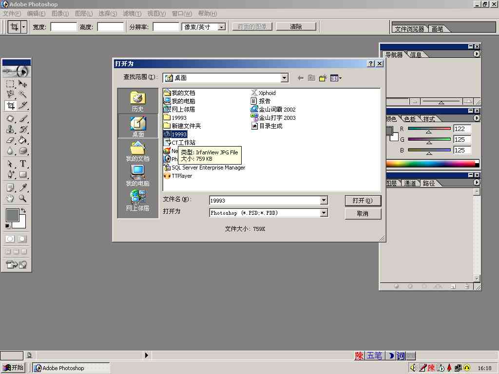This screenshot has width=499, height=374.
Task: Select the Blur tool
Action: click(x=10, y=151)
